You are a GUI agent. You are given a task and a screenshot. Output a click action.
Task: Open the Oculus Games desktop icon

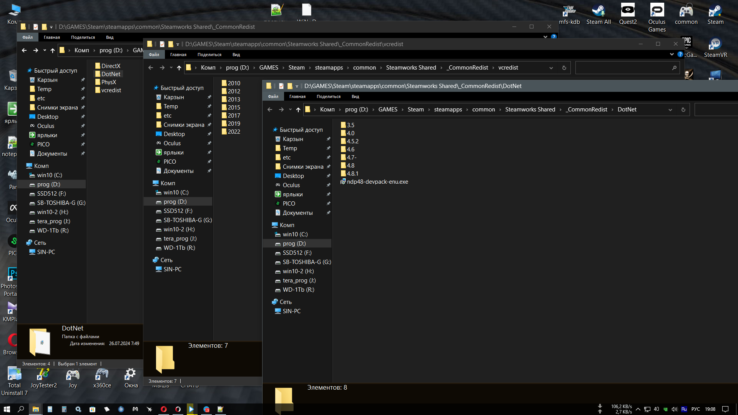(x=657, y=18)
